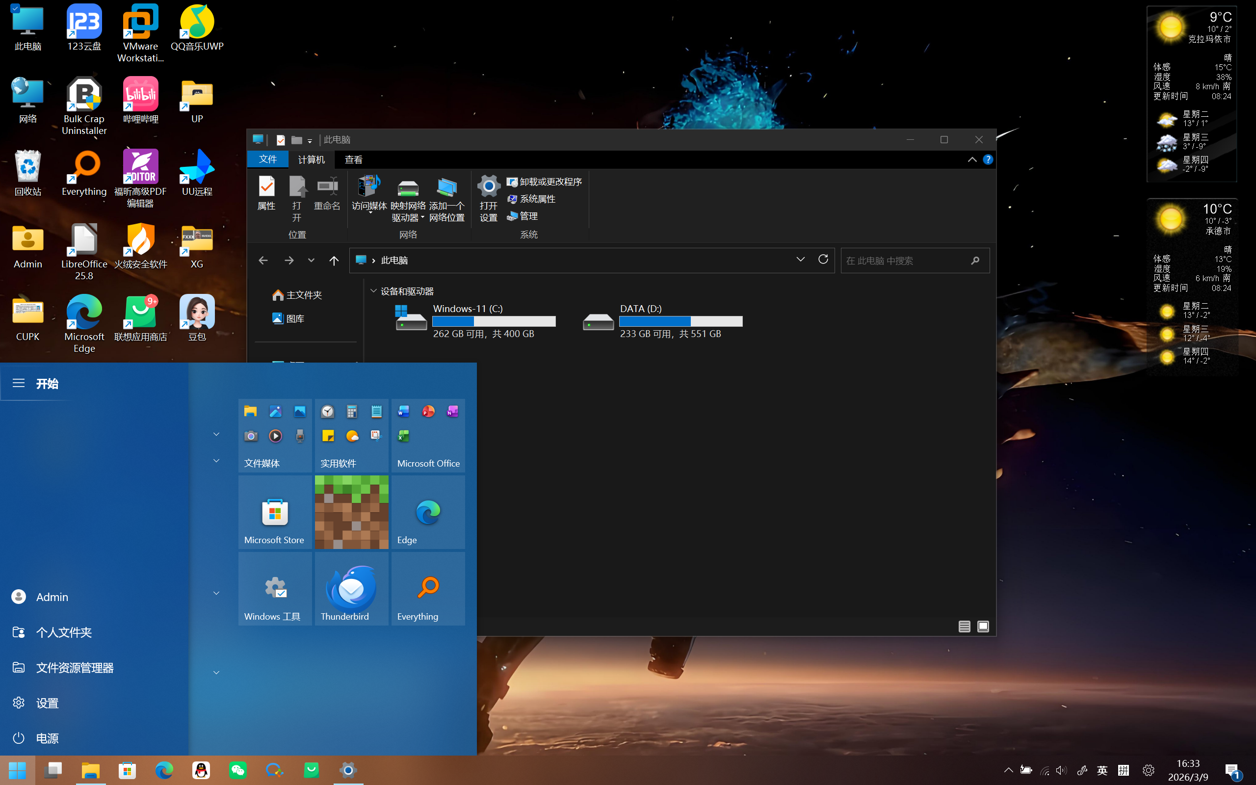Switch to the 计算机 ribbon tab
Screen dimensions: 1256x785
click(312, 159)
